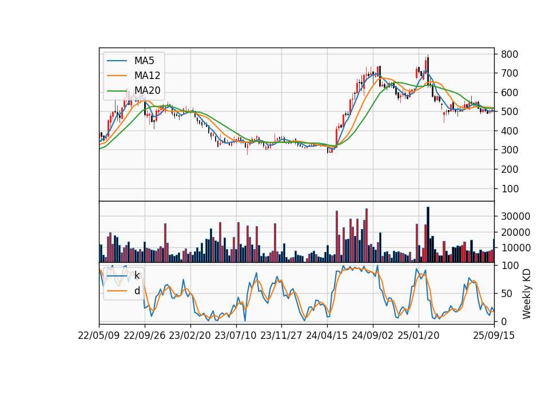Click the 25/01/20 date tick label

coord(419,335)
